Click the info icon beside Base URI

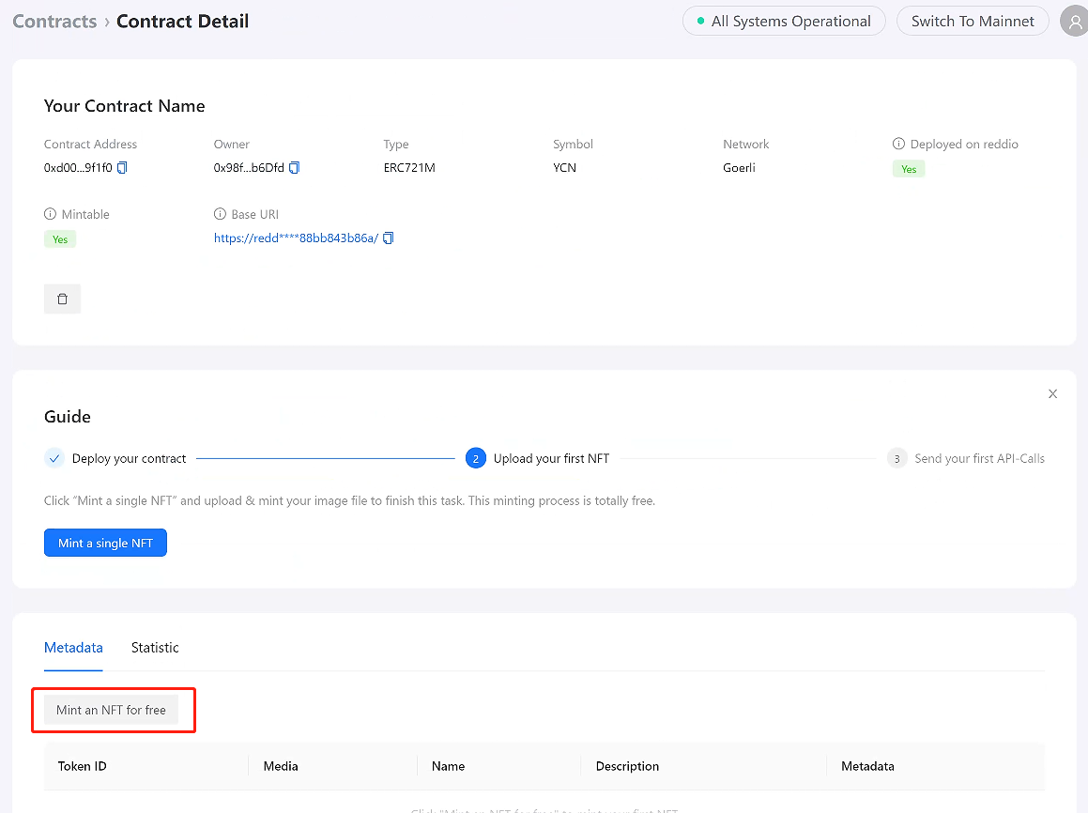[220, 214]
